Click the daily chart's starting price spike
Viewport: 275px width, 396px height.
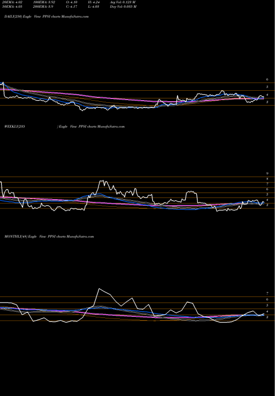3,82
